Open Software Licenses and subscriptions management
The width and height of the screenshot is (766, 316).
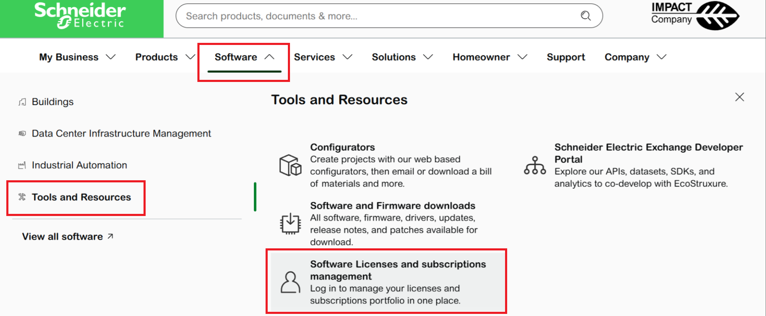coord(398,270)
